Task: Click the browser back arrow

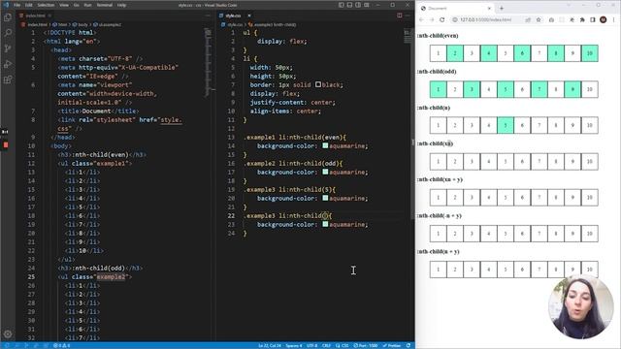Action: [421, 19]
